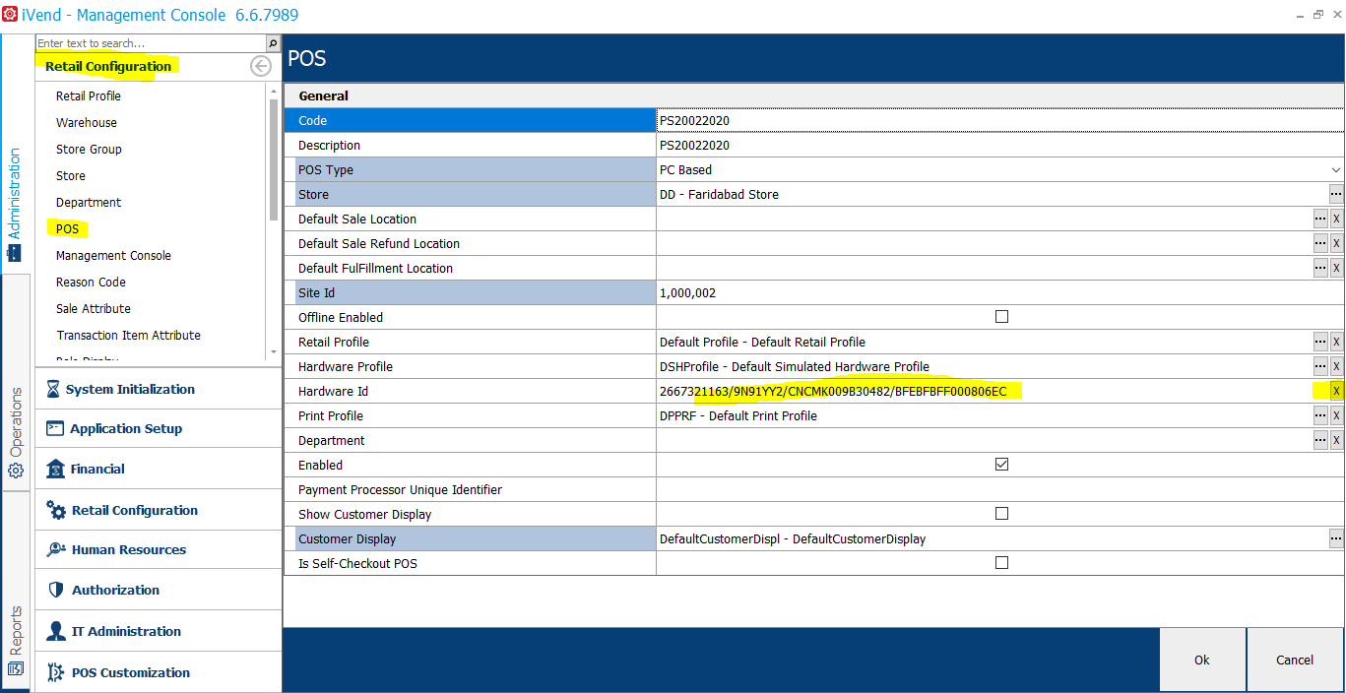Image resolution: width=1346 pixels, height=693 pixels.
Task: Clear the Retail Profile value
Action: pos(1337,342)
